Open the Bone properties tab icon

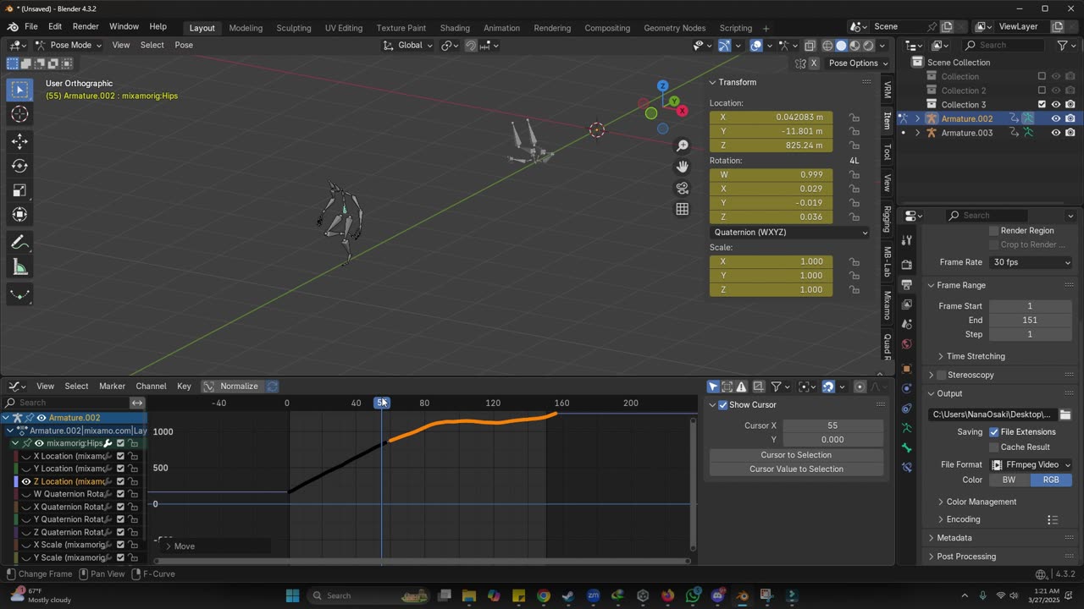907,447
